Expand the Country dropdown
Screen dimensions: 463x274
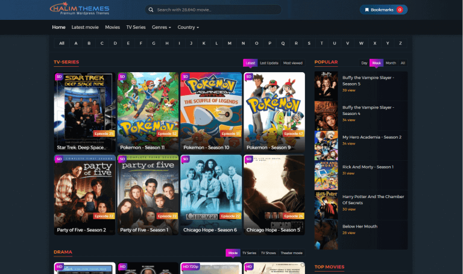(188, 27)
